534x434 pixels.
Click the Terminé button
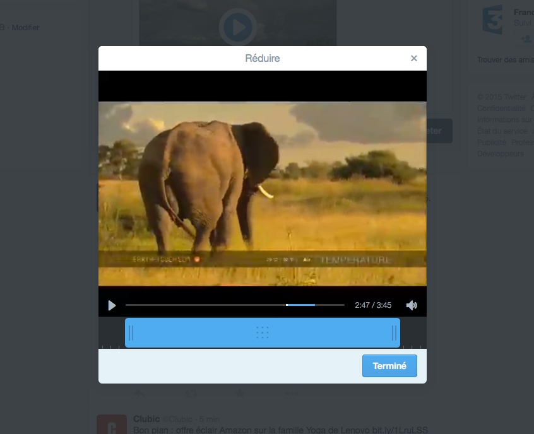click(389, 366)
